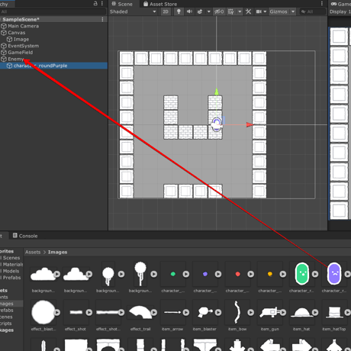Screen dimensions: 351x351
Task: Open the Display 1 dropdown in Game view
Action: coord(340,11)
